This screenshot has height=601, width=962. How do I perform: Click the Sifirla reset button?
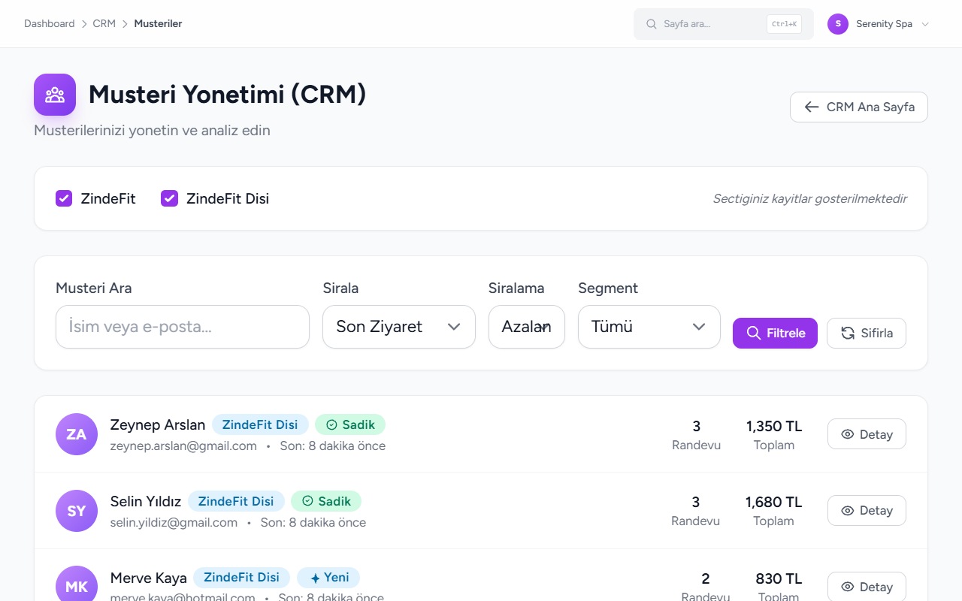click(867, 333)
